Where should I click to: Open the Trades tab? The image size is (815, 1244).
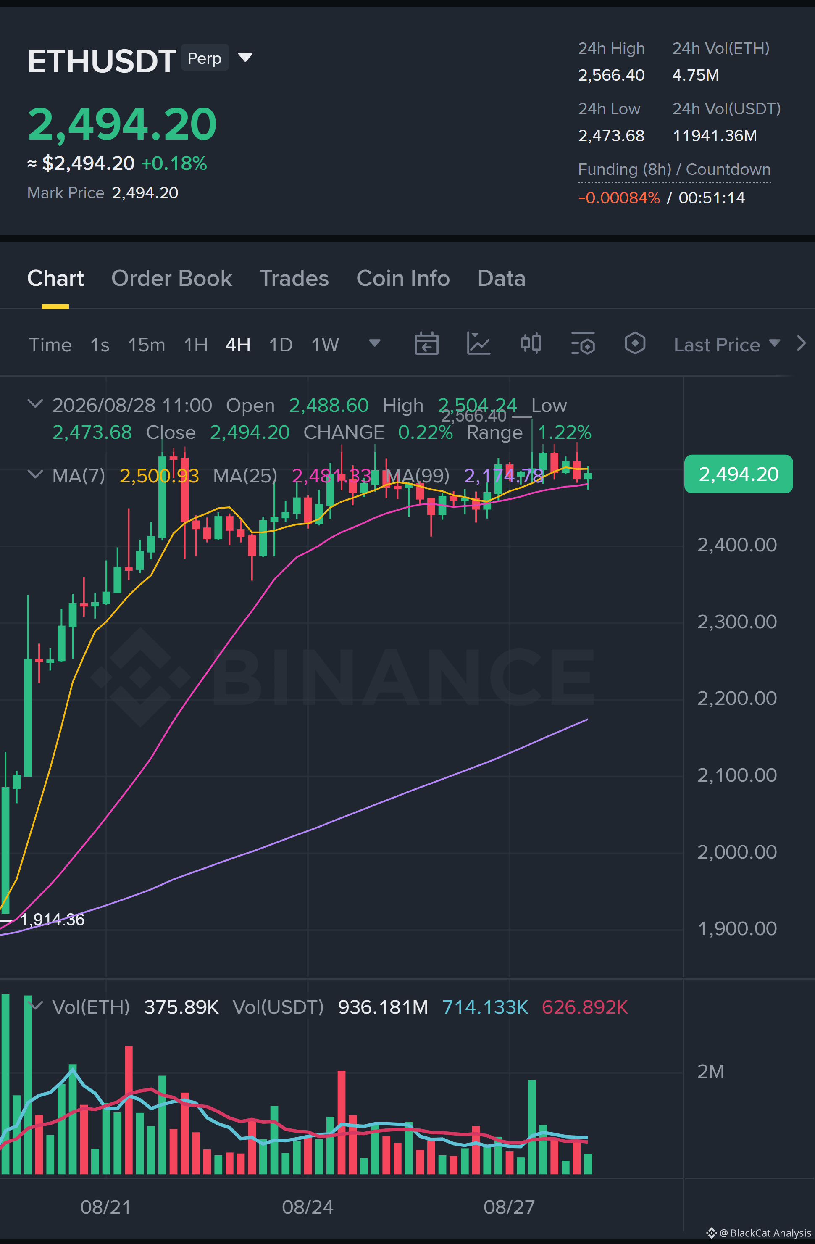point(294,278)
